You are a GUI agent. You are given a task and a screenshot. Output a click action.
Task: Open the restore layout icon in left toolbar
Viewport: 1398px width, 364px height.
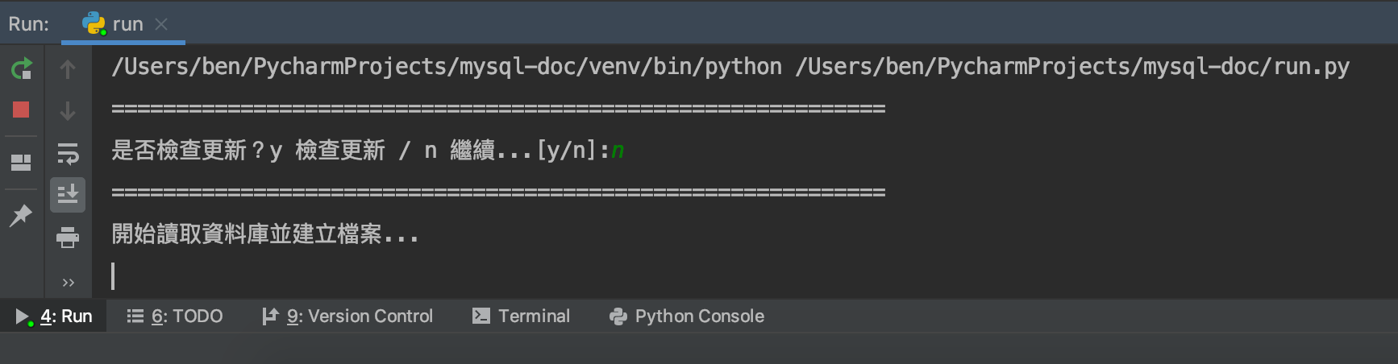pos(21,163)
